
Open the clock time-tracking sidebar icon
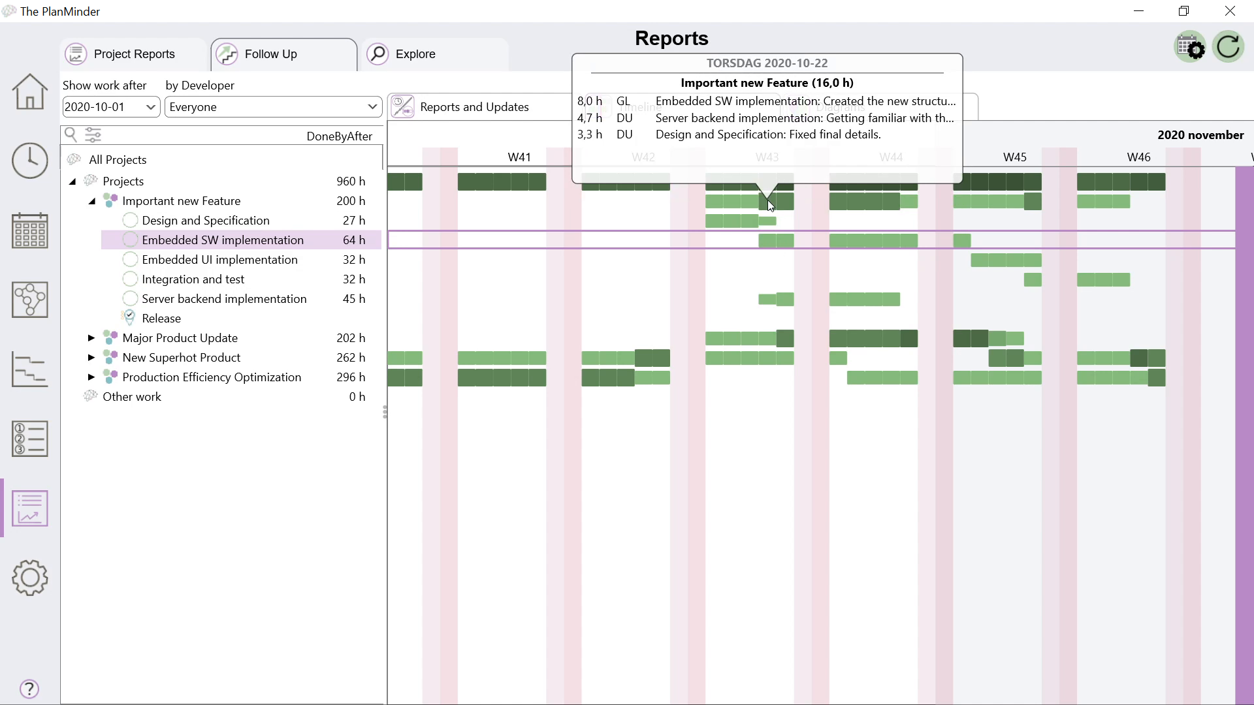[x=30, y=161]
